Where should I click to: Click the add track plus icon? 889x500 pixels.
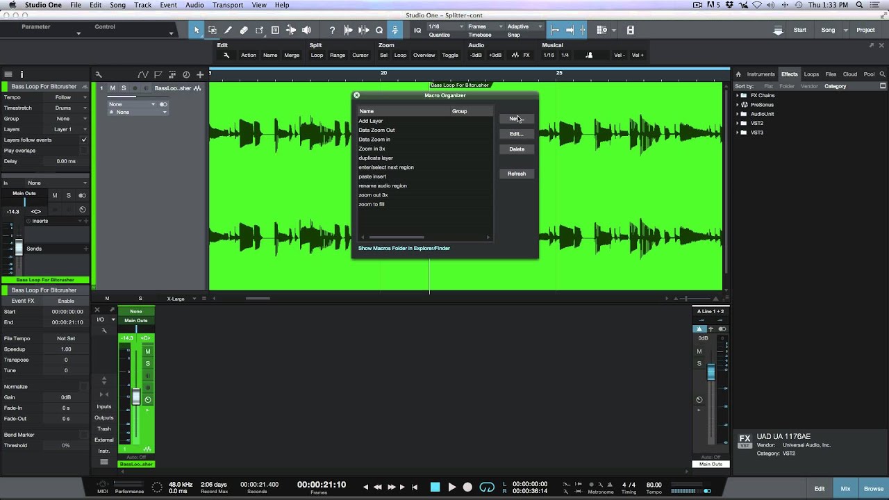pyautogui.click(x=200, y=74)
